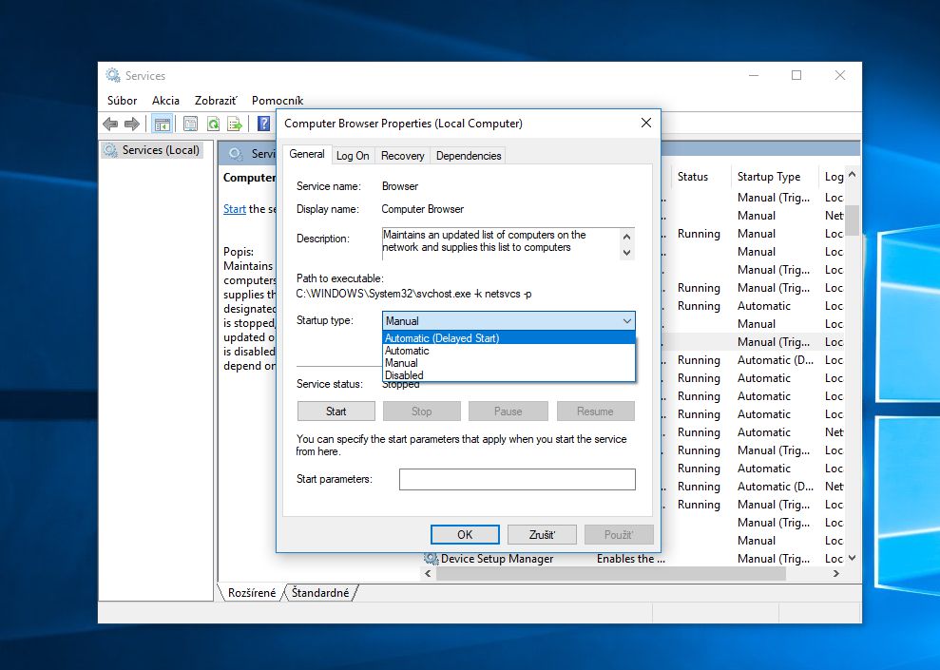The image size is (940, 670).
Task: Switch to the Log On tab
Action: point(353,155)
